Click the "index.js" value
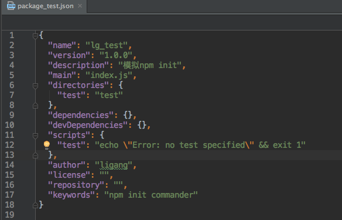342x220 pixels. (x=109, y=75)
